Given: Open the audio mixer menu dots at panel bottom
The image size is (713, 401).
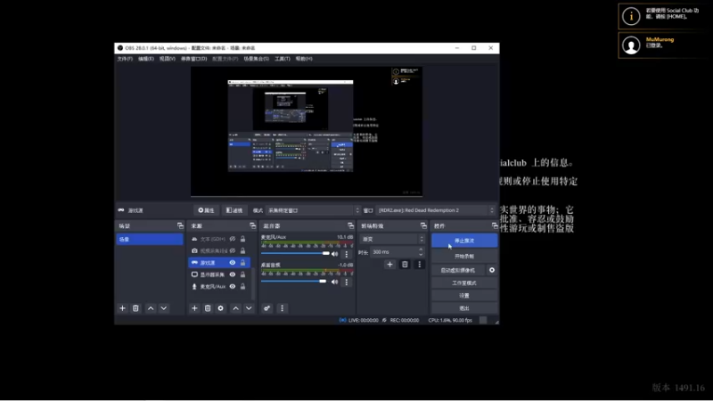Looking at the screenshot, I should point(282,308).
